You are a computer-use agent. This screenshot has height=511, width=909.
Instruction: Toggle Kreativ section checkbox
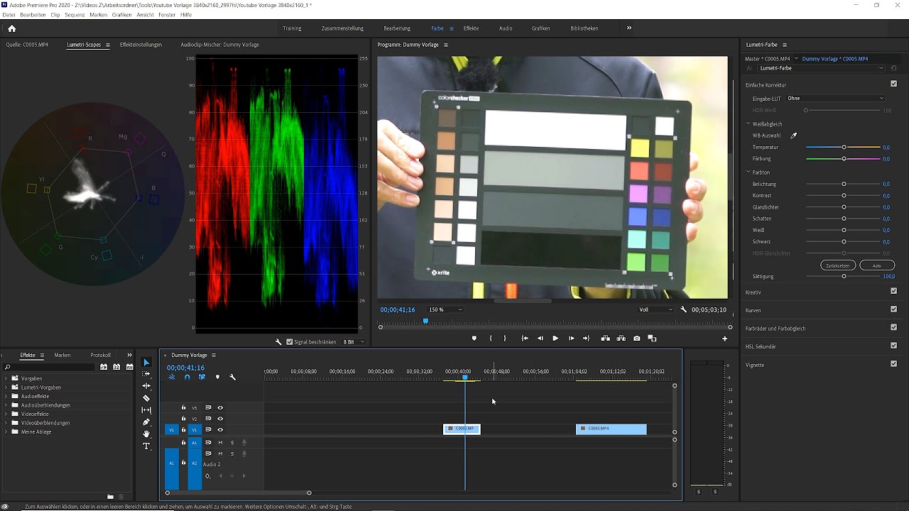pos(894,291)
